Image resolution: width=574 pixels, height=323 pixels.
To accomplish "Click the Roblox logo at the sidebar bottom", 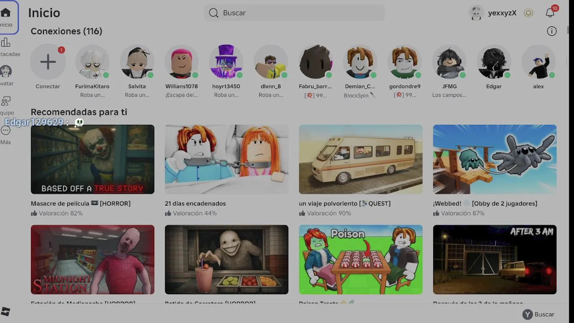I will [x=6, y=311].
